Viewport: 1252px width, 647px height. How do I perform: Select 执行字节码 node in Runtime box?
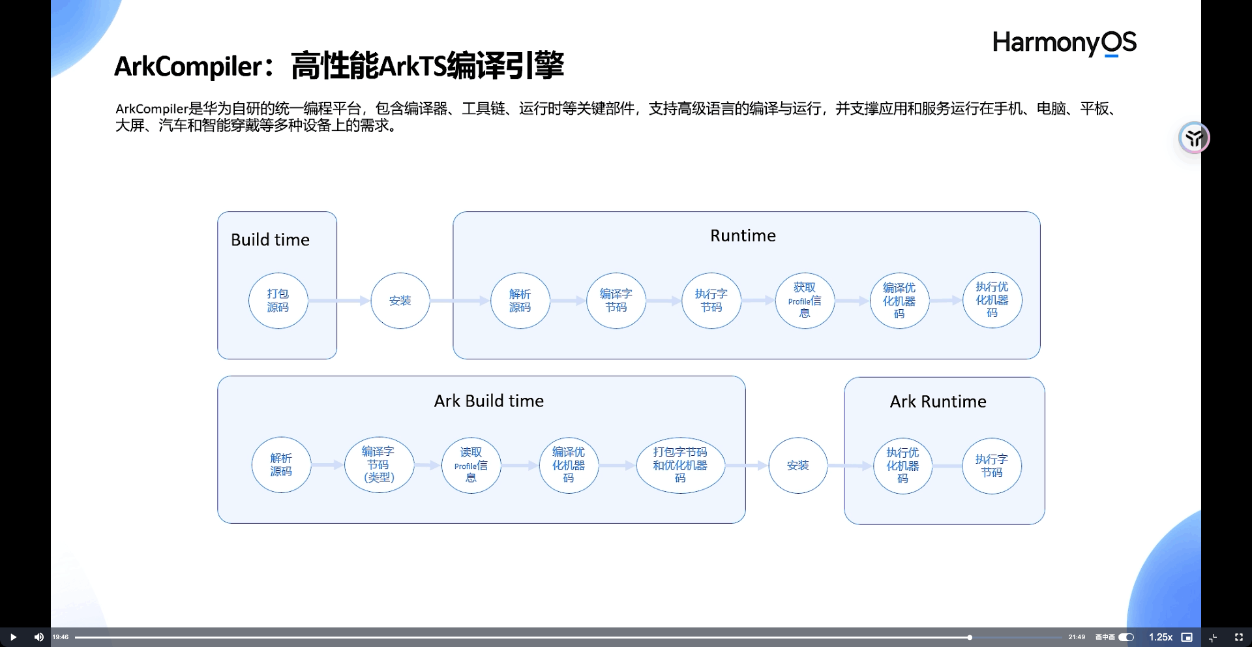coord(711,301)
